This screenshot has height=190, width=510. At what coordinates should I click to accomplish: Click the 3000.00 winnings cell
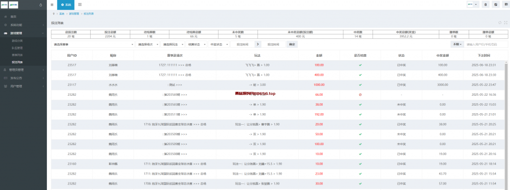point(442,85)
